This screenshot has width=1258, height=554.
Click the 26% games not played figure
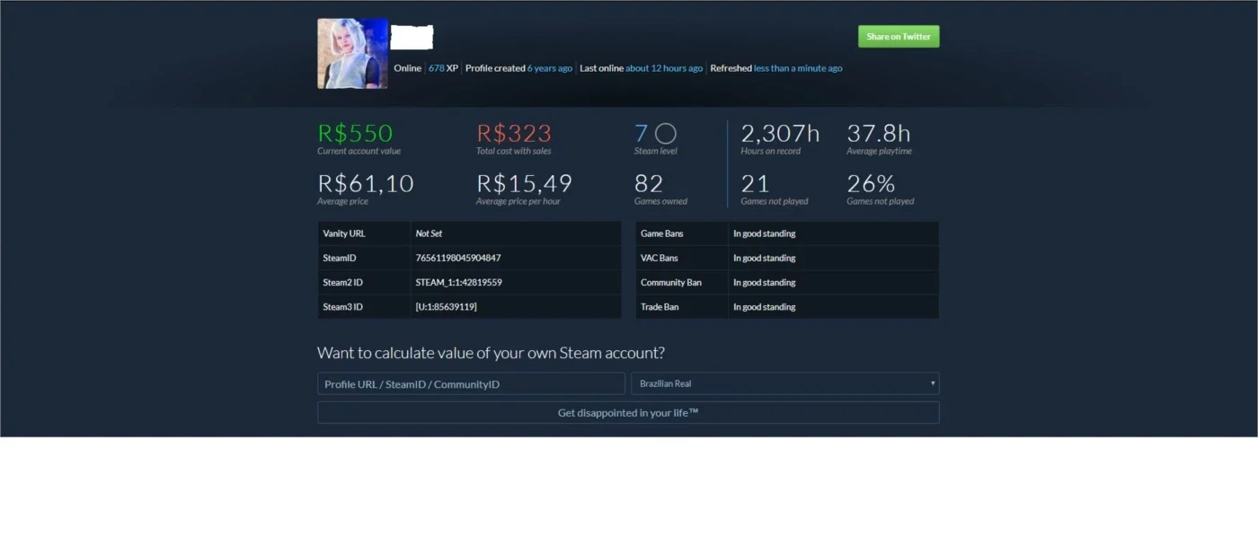[871, 183]
